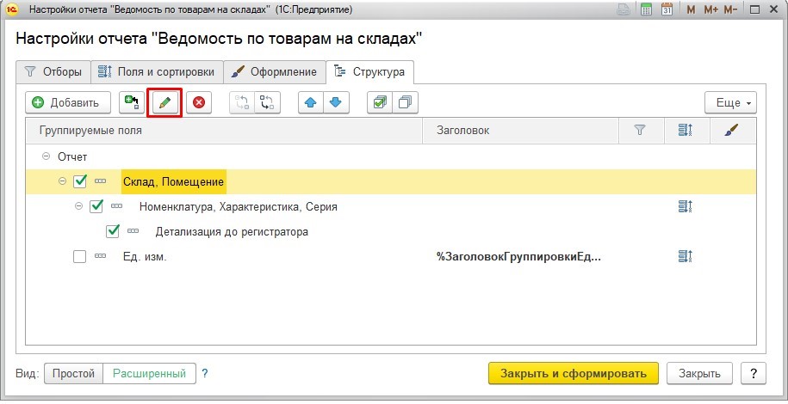Click the red delete grouping icon
Screen dimensions: 788x404
(x=199, y=103)
